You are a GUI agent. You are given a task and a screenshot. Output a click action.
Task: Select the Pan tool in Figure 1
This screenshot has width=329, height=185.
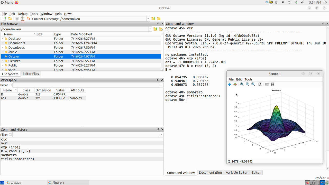[230, 84]
